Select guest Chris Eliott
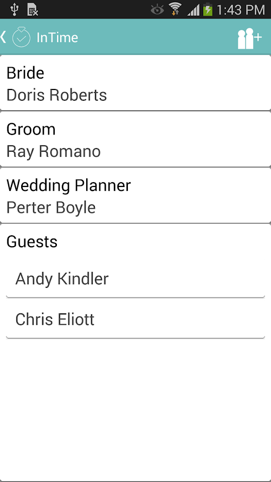Screen dimensions: 271x482 coord(135,320)
